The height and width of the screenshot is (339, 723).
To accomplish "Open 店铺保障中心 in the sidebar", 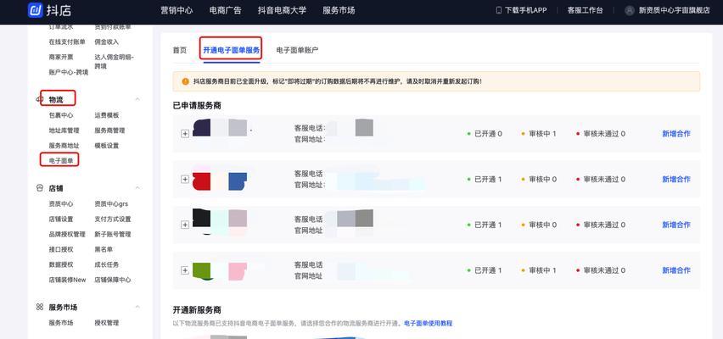I will (113, 280).
